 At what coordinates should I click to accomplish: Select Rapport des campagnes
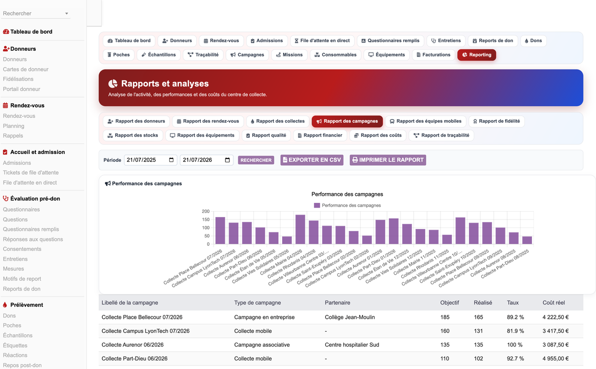pos(348,121)
